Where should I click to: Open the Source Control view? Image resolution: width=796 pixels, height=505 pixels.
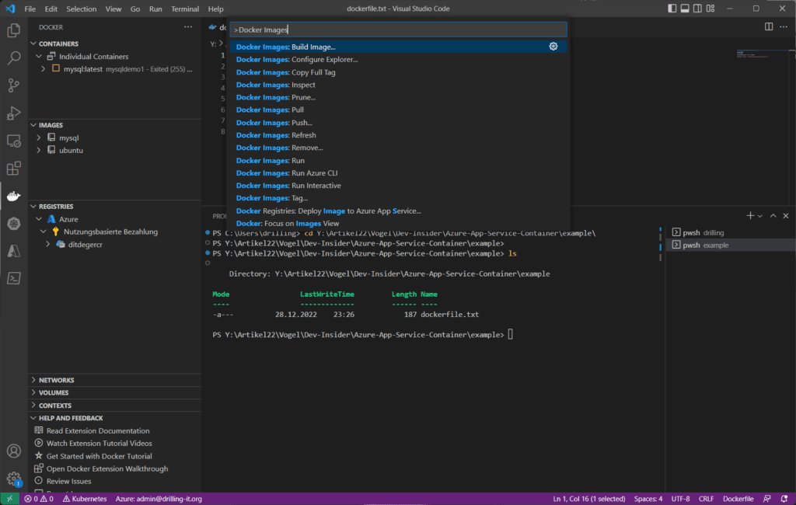coord(14,85)
